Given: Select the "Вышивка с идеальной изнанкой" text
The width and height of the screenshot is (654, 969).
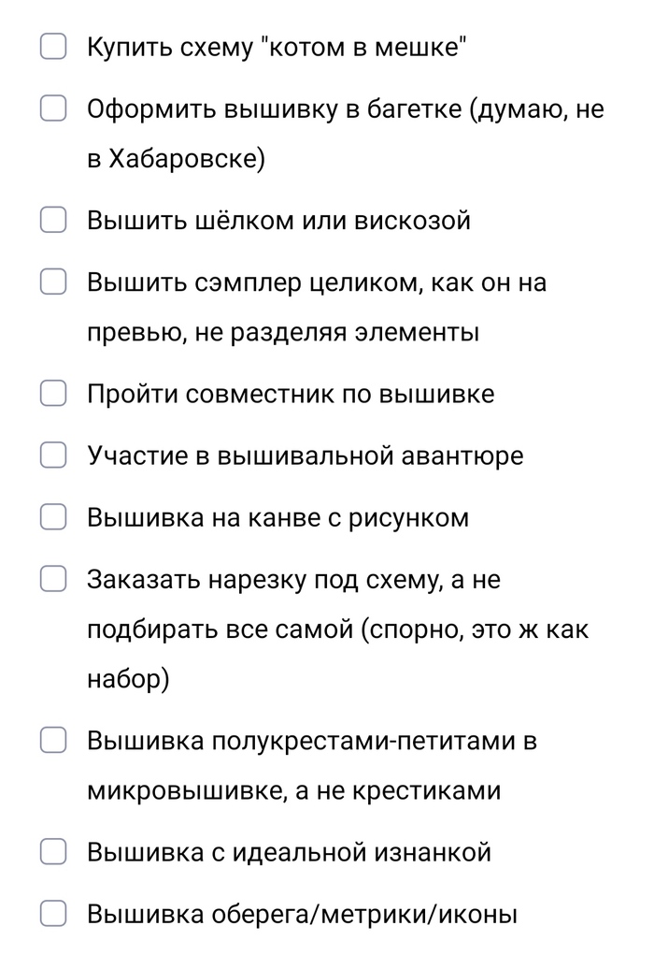Looking at the screenshot, I should (289, 852).
